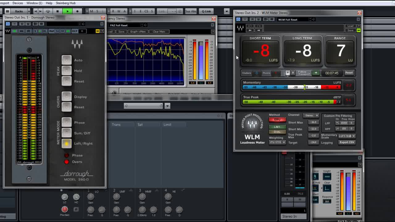Toggle Follow Transport green arrow in WLM
Image resolution: width=395 pixels, height=222 pixels.
point(316,73)
